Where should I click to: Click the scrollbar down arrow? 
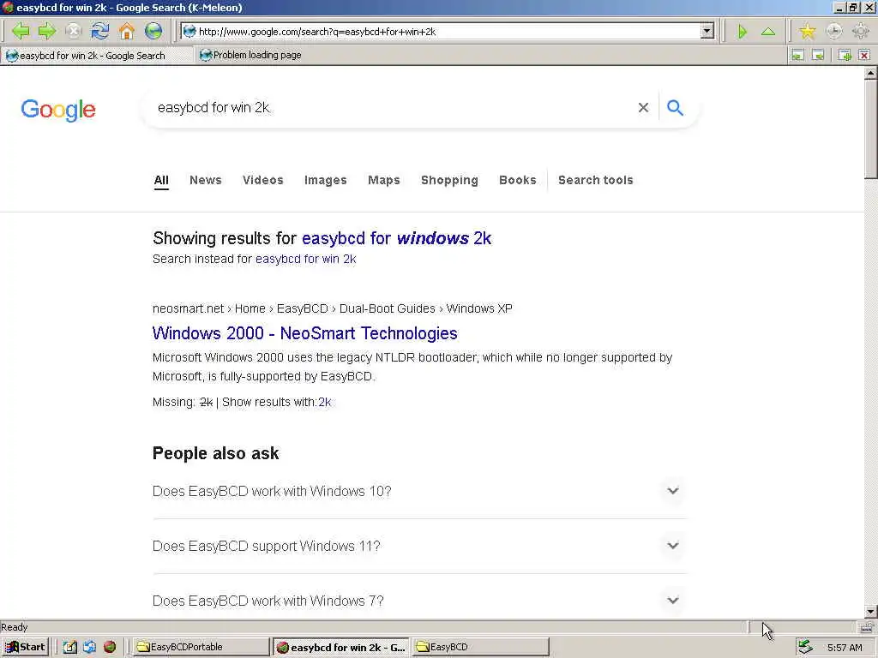point(871,611)
